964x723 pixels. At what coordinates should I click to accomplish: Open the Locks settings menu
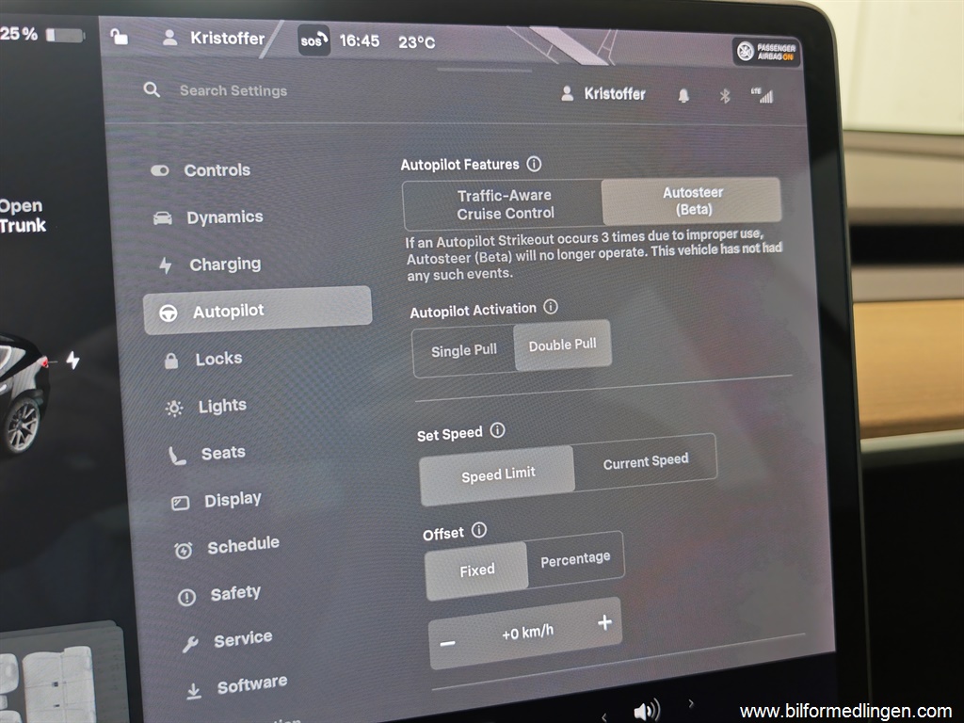tap(203, 359)
